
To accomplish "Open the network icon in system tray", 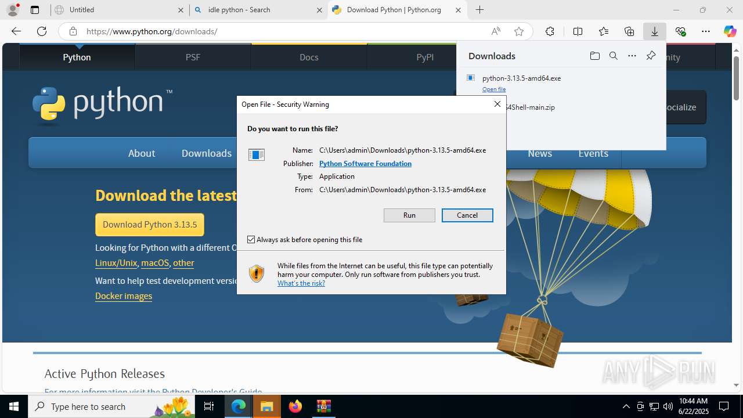I will pyautogui.click(x=654, y=406).
